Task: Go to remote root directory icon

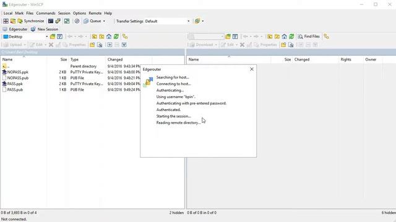Action: pos(277,37)
